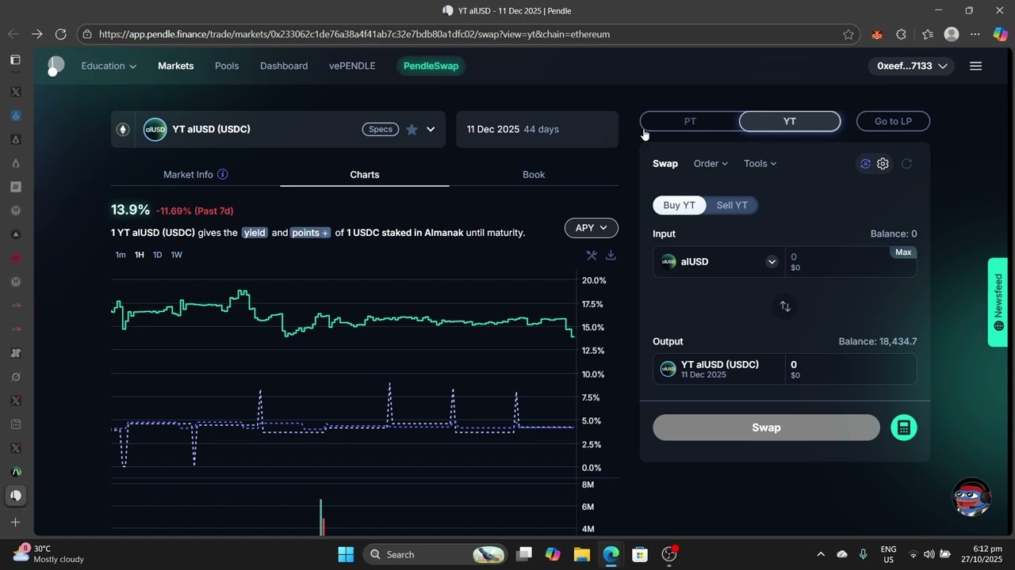Image resolution: width=1015 pixels, height=570 pixels.
Task: Click the grey Swap button
Action: coord(766,427)
